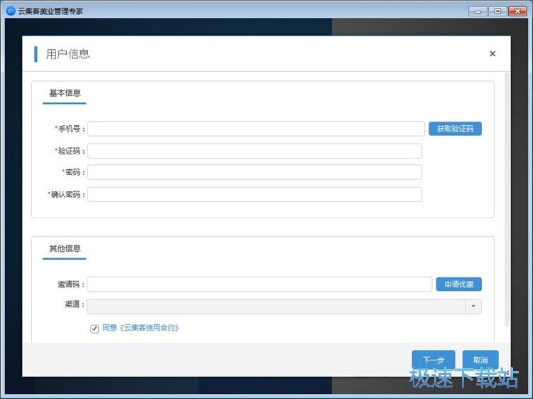Screen dimensions: 533x399
Task: Click the 云集客 app icon in title bar
Action: (11, 11)
